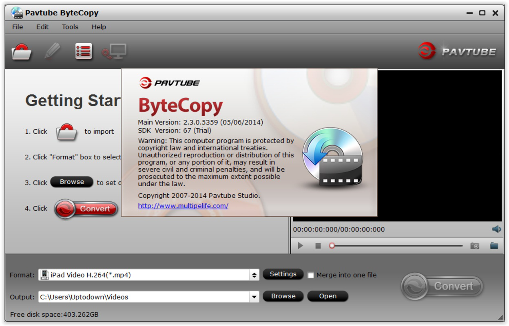Open snapshot folder icon beside camera
Image resolution: width=509 pixels, height=326 pixels.
click(x=494, y=246)
